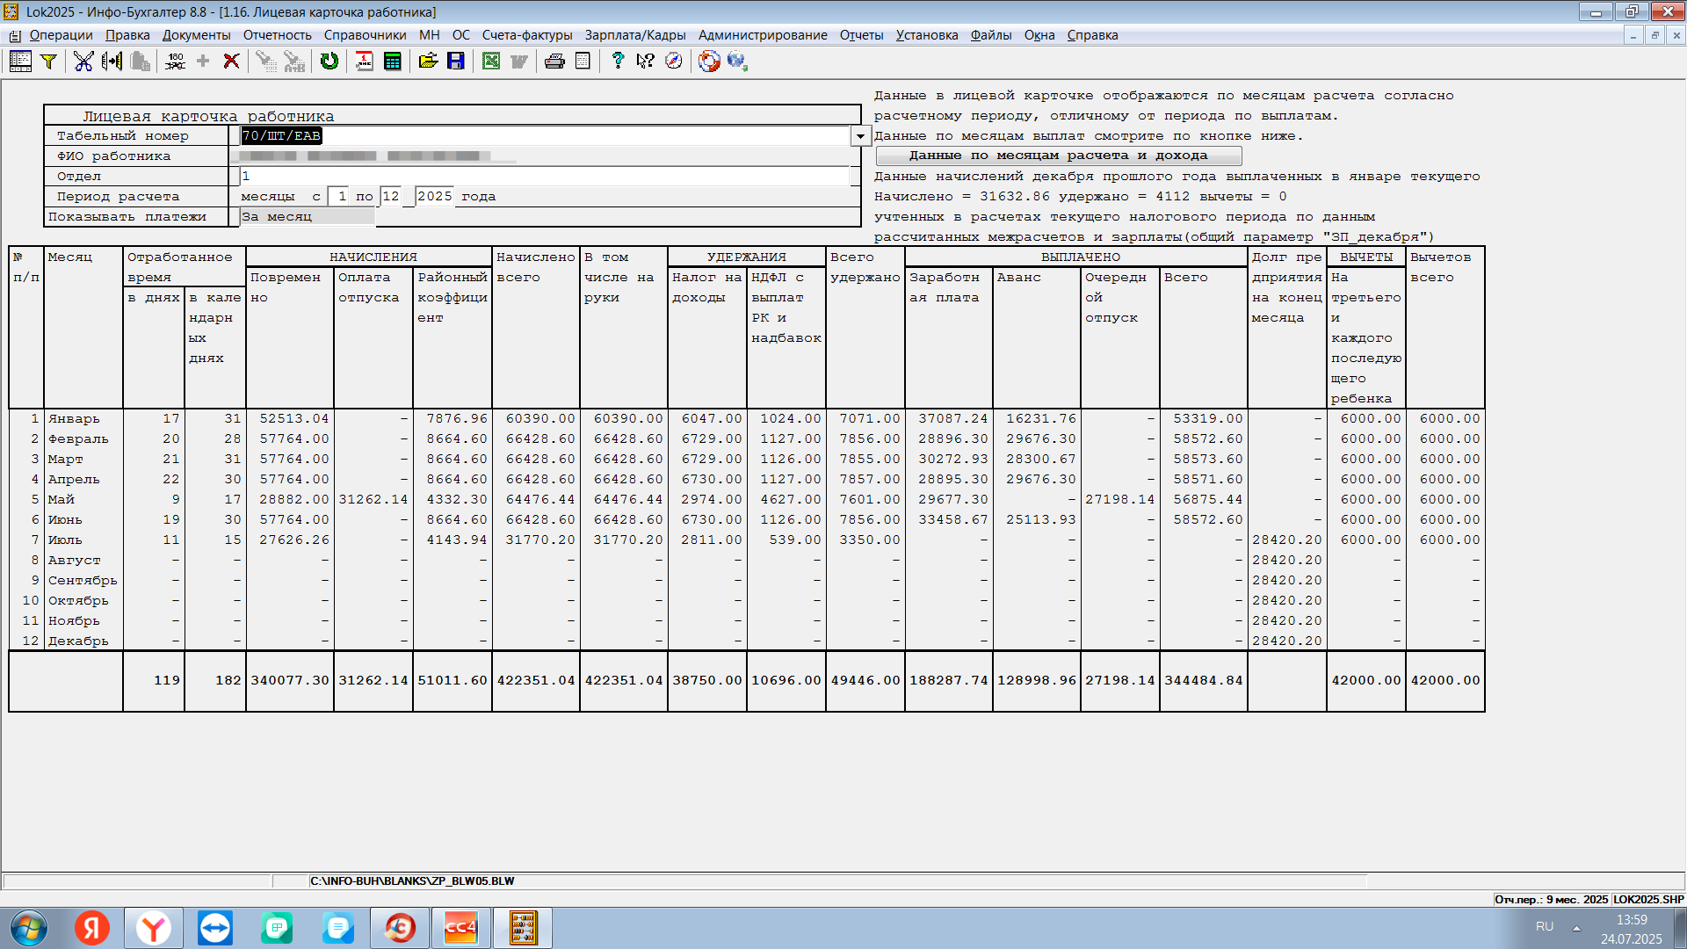Click Май vacation pay value 31262.14
1687x949 pixels.
pos(373,499)
